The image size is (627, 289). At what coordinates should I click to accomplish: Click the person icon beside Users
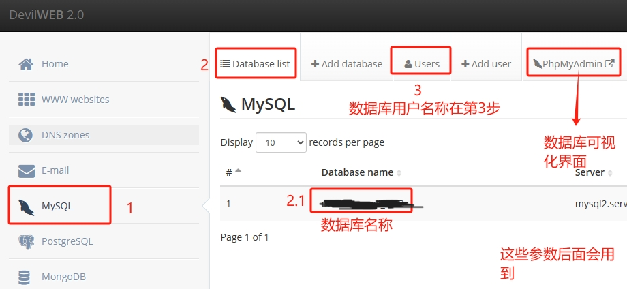[408, 64]
